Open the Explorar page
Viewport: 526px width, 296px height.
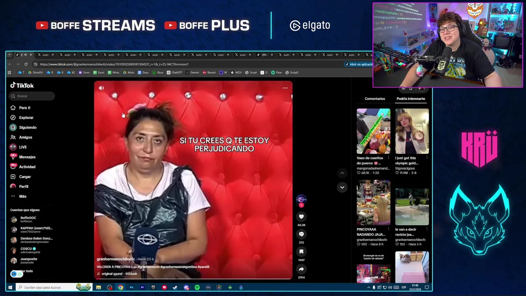[x=22, y=118]
